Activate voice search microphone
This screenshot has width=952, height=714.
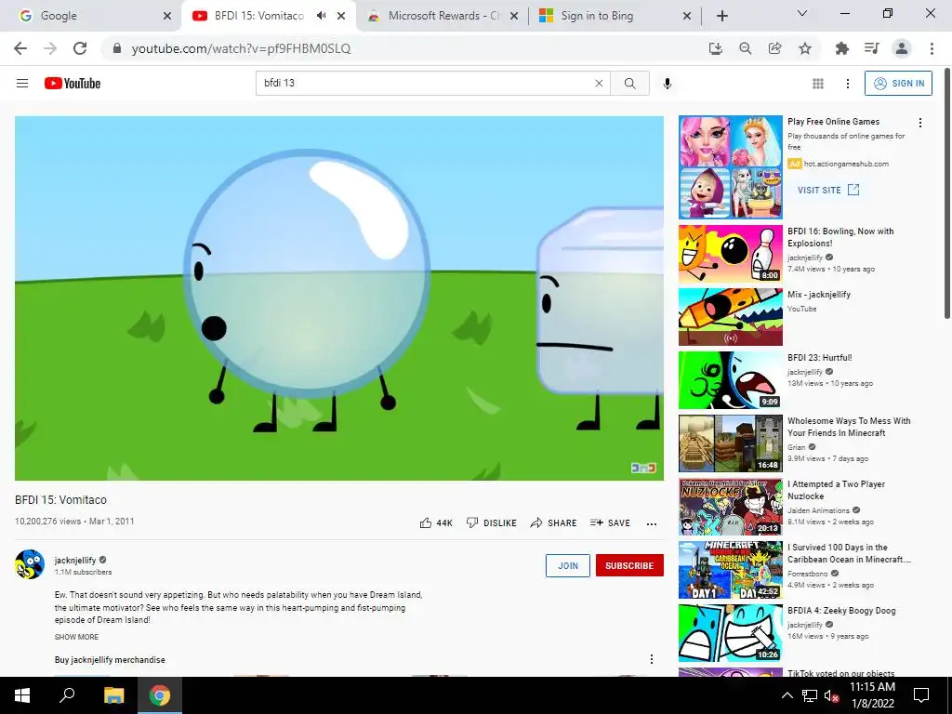tap(668, 83)
